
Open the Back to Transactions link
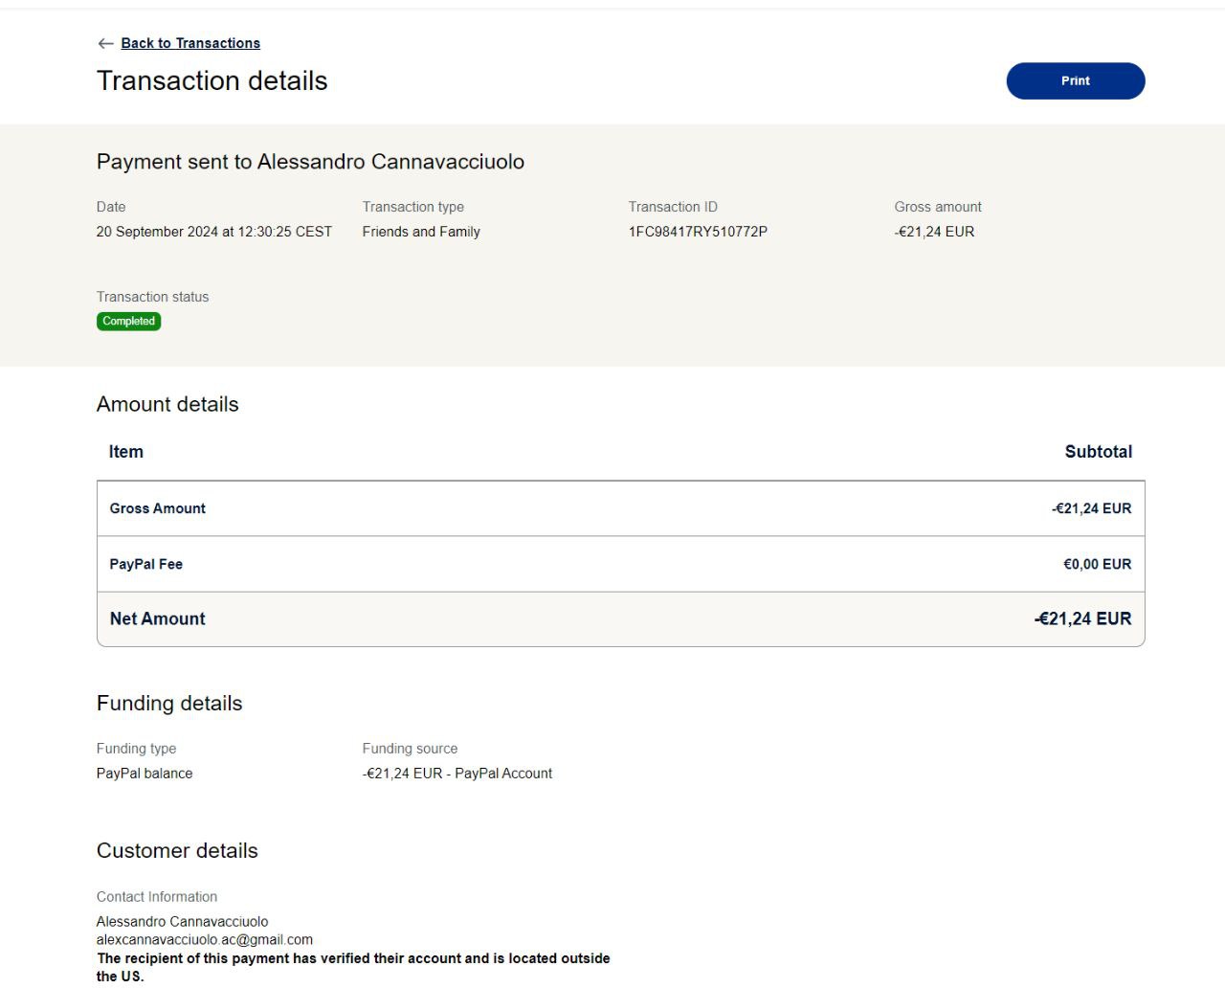190,43
